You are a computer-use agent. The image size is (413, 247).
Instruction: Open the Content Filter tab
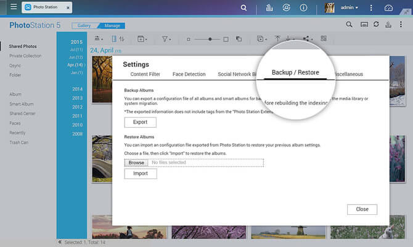(145, 74)
